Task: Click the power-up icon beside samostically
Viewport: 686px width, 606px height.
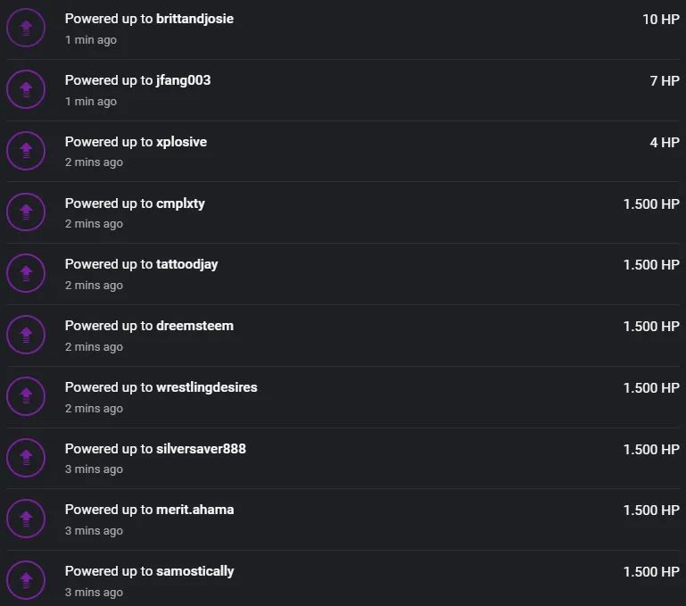Action: coord(26,580)
